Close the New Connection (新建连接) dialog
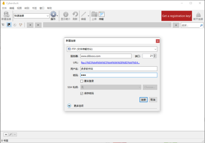 (x=158, y=41)
